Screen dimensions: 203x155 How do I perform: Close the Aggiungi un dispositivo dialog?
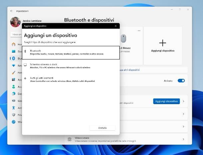click(x=115, y=26)
